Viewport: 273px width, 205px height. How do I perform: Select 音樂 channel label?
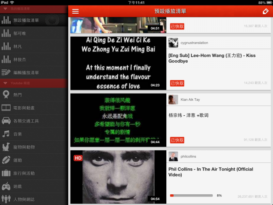click(x=17, y=134)
